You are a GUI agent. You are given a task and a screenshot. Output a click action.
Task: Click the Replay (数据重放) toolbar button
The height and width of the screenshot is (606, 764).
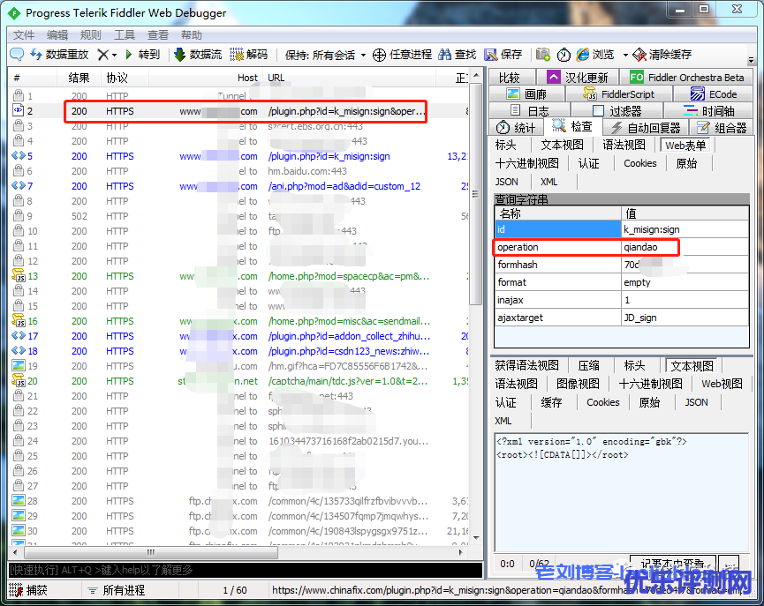[60, 55]
